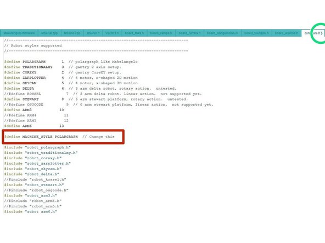
Task: Click the #include "robot_arm3.h" line
Action: (31, 196)
